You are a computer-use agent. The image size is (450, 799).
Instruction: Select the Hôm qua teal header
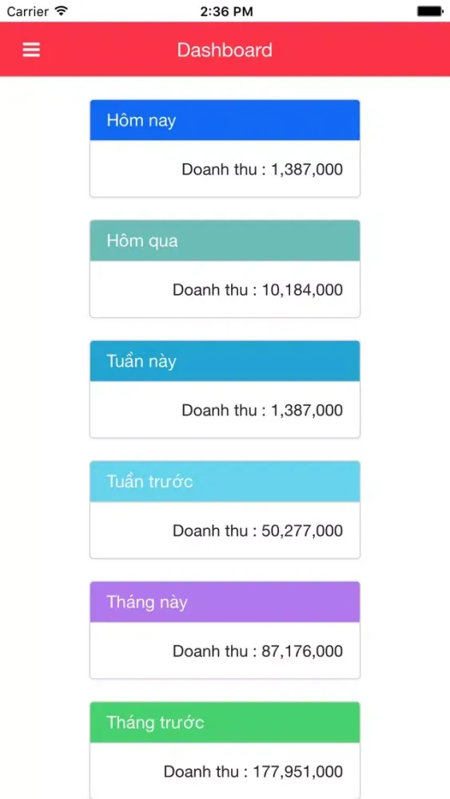[x=225, y=240]
